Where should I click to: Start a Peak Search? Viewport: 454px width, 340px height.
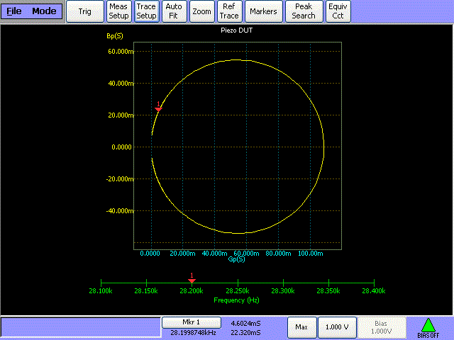tap(304, 11)
